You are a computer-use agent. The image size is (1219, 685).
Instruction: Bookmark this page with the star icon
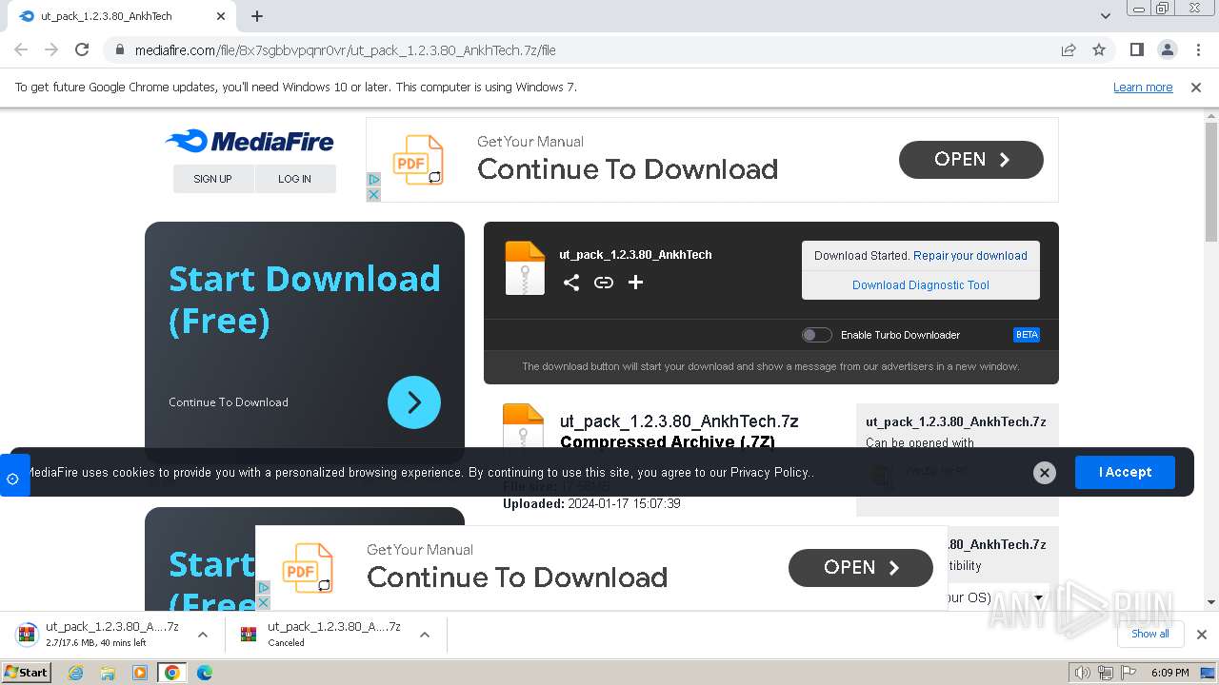click(x=1099, y=49)
